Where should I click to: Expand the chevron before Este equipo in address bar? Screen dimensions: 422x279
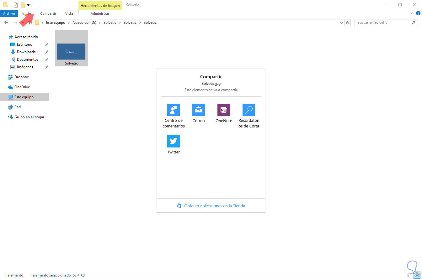click(x=42, y=23)
